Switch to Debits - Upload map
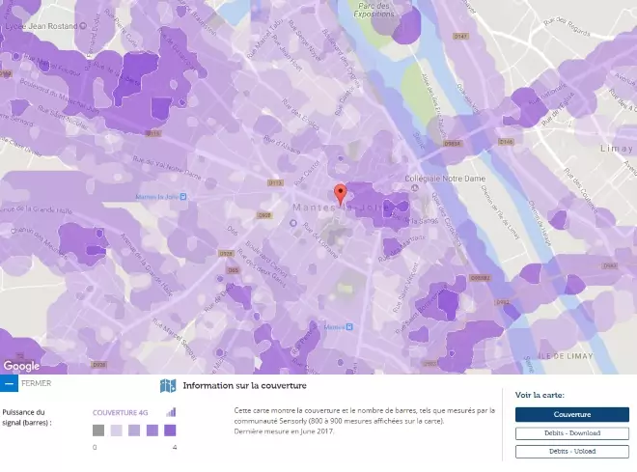The width and height of the screenshot is (637, 472). [571, 450]
